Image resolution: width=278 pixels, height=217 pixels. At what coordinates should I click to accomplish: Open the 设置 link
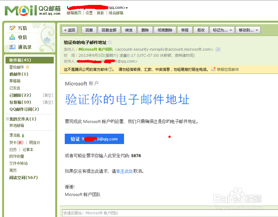click(x=89, y=13)
